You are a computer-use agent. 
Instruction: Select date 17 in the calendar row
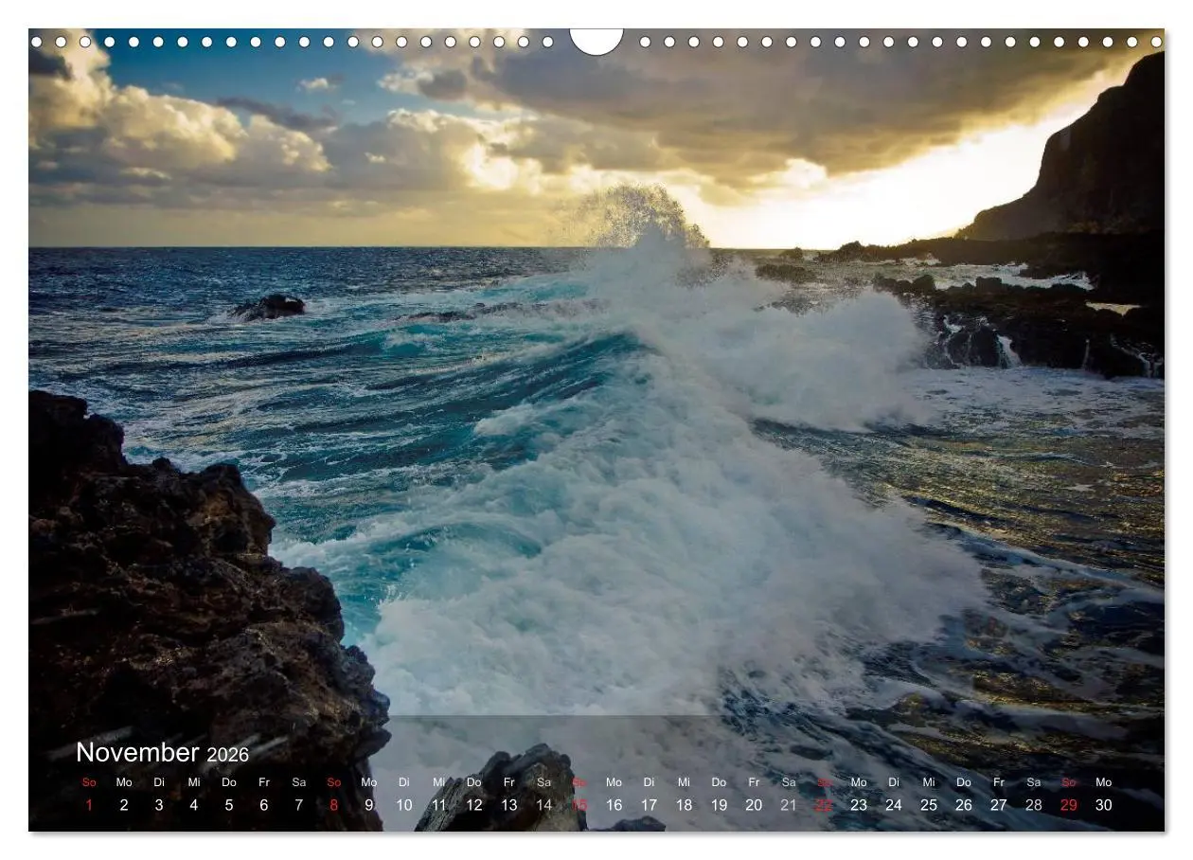650,805
